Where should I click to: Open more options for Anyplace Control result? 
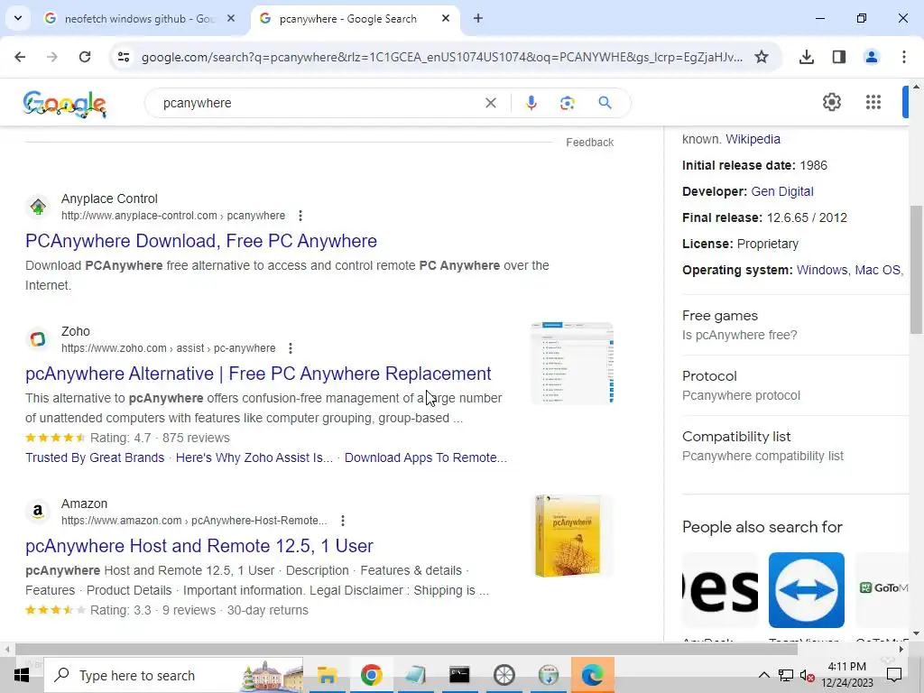(x=300, y=216)
